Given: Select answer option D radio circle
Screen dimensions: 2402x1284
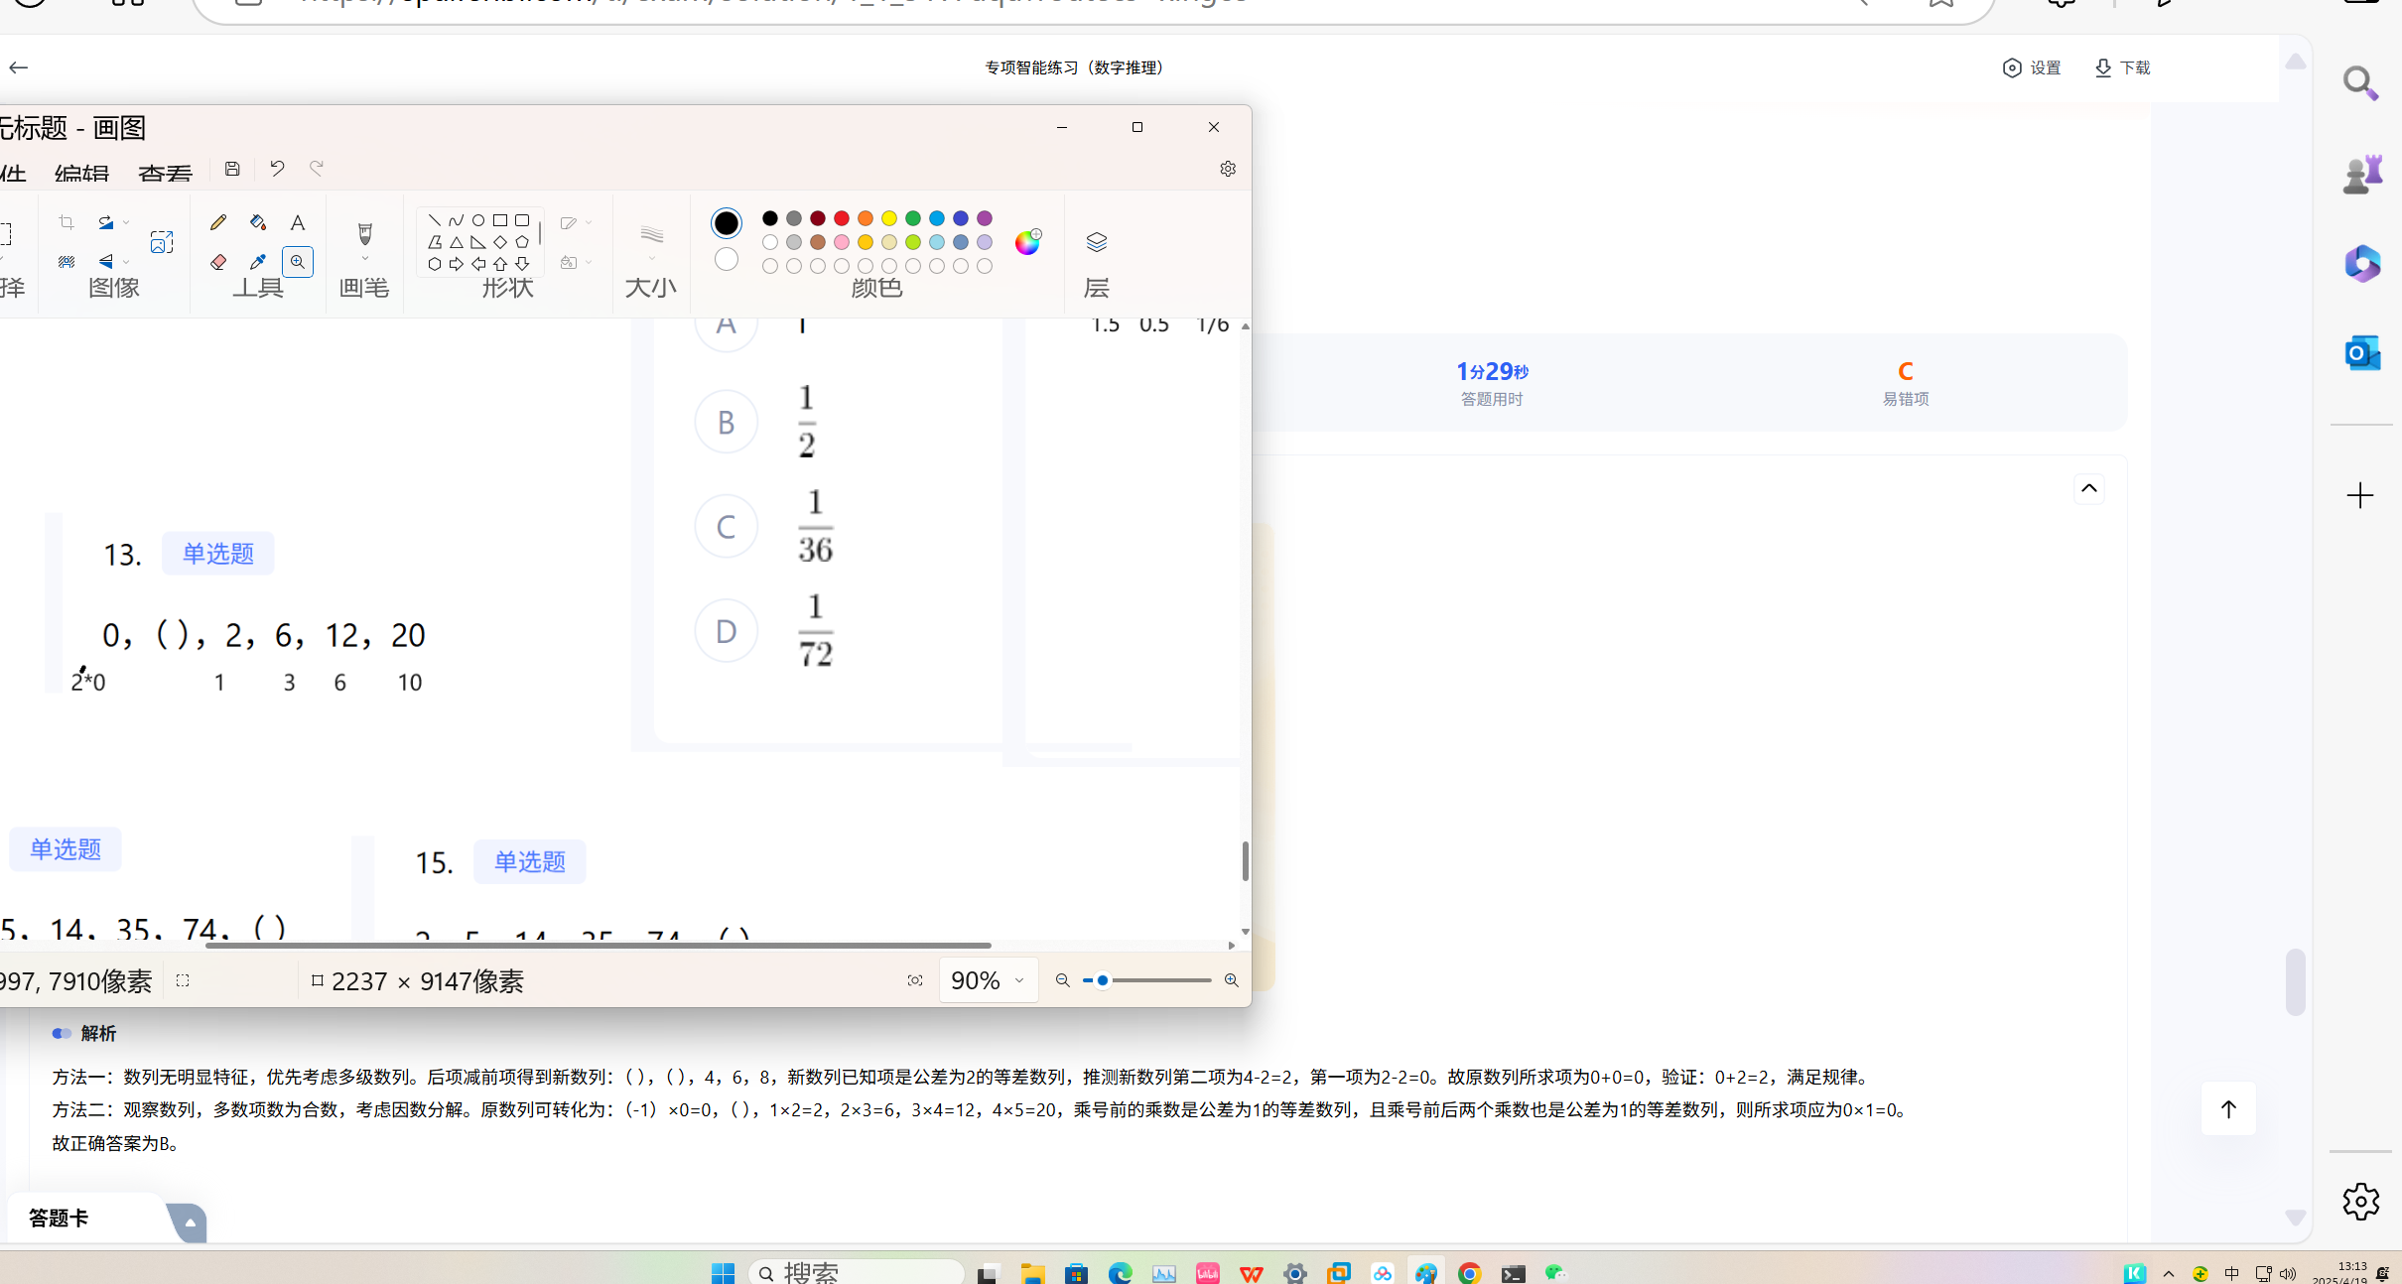Looking at the screenshot, I should (x=726, y=630).
